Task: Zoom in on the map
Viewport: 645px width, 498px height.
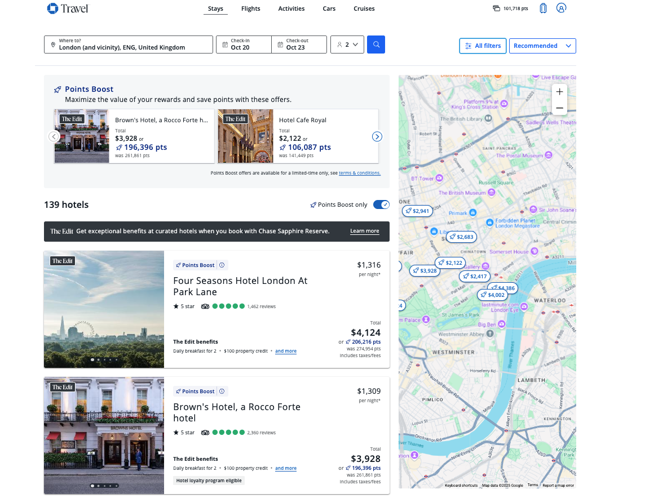Action: 559,92
